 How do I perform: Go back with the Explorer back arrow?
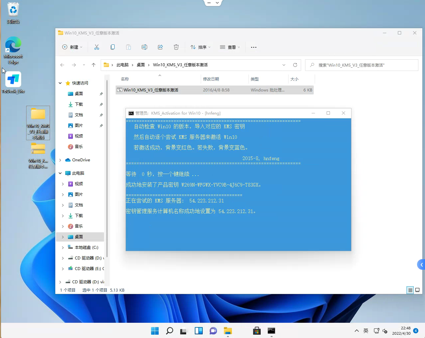[x=62, y=65]
